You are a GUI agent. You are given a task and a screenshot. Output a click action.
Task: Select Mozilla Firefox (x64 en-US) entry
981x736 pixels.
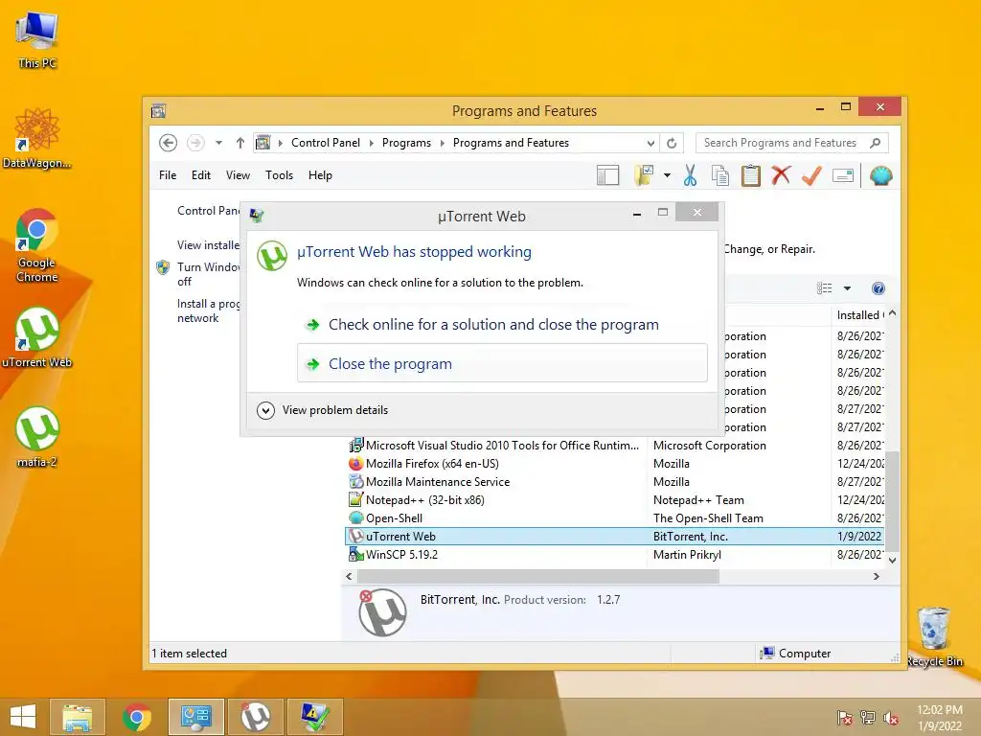coord(615,464)
